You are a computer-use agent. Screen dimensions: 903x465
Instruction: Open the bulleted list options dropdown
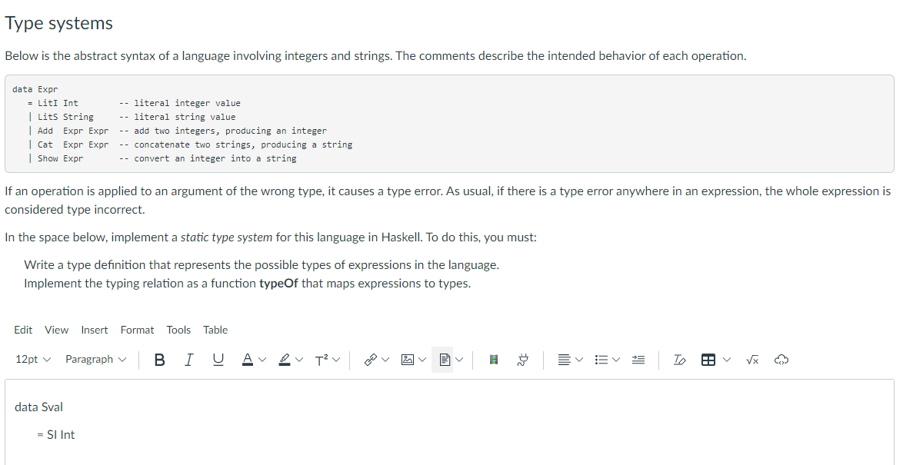click(617, 360)
